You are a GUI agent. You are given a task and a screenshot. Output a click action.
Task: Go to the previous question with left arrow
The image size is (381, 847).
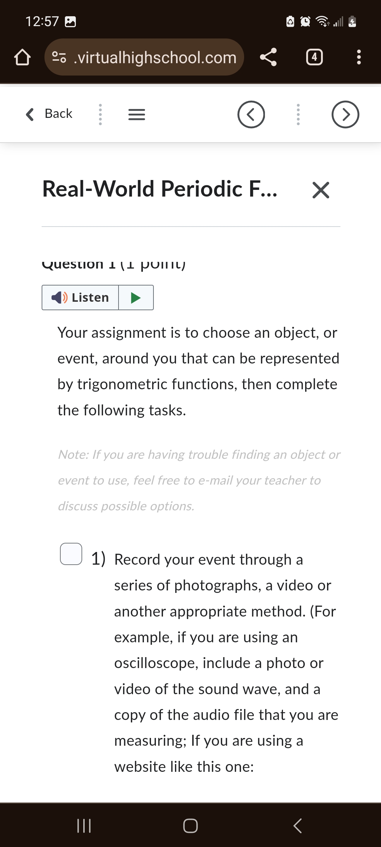251,114
